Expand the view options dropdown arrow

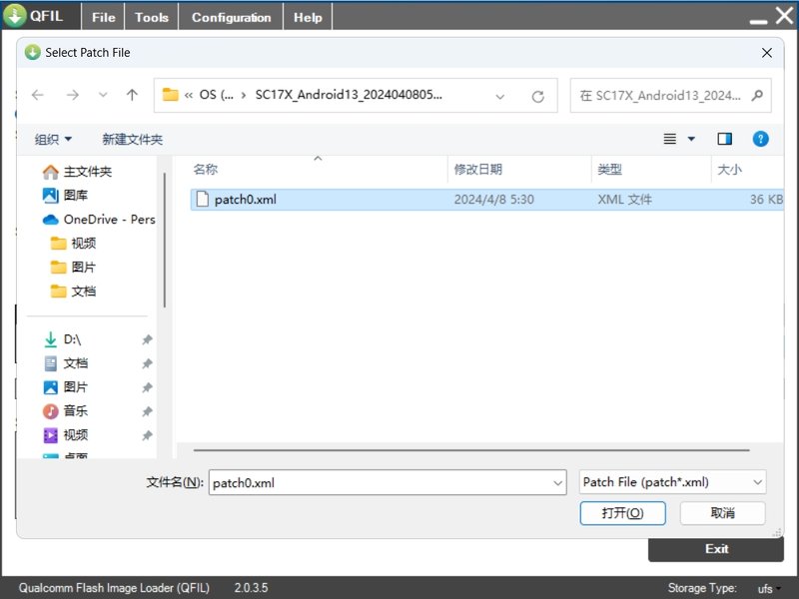(691, 139)
